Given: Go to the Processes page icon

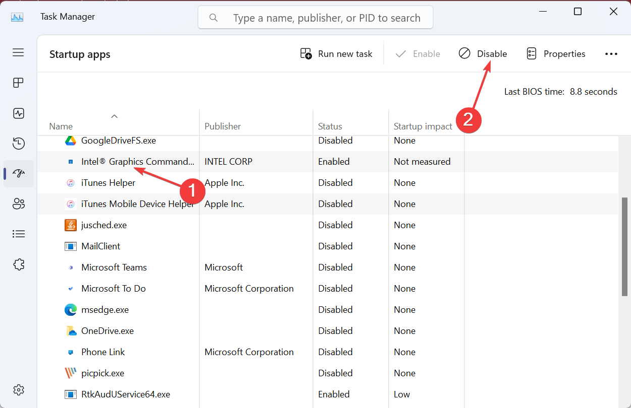Looking at the screenshot, I should 19,83.
